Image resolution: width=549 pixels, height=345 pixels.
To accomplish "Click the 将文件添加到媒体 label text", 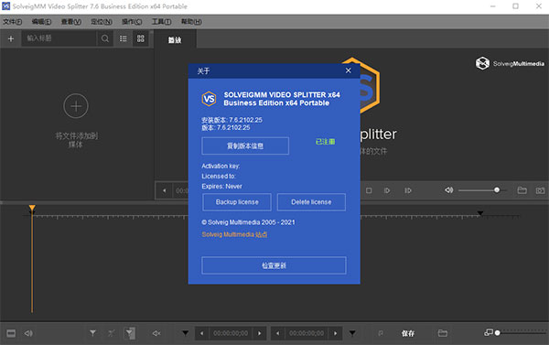I will (x=76, y=140).
